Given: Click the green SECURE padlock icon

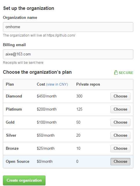Looking at the screenshot, I should pos(116,73).
